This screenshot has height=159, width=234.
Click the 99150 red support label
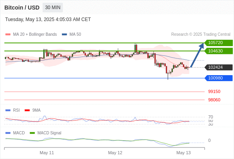coord(214,91)
